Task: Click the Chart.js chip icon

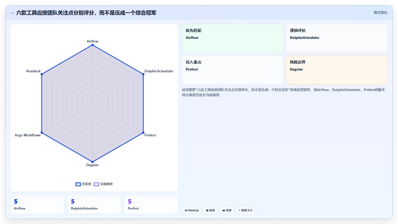Action: [186, 211]
